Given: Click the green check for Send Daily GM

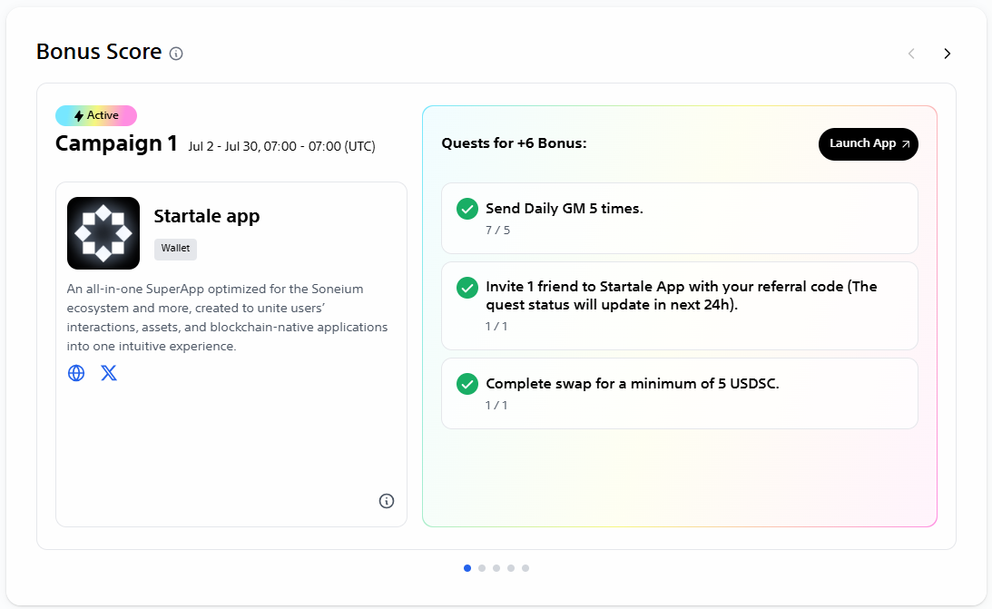Looking at the screenshot, I should click(467, 209).
